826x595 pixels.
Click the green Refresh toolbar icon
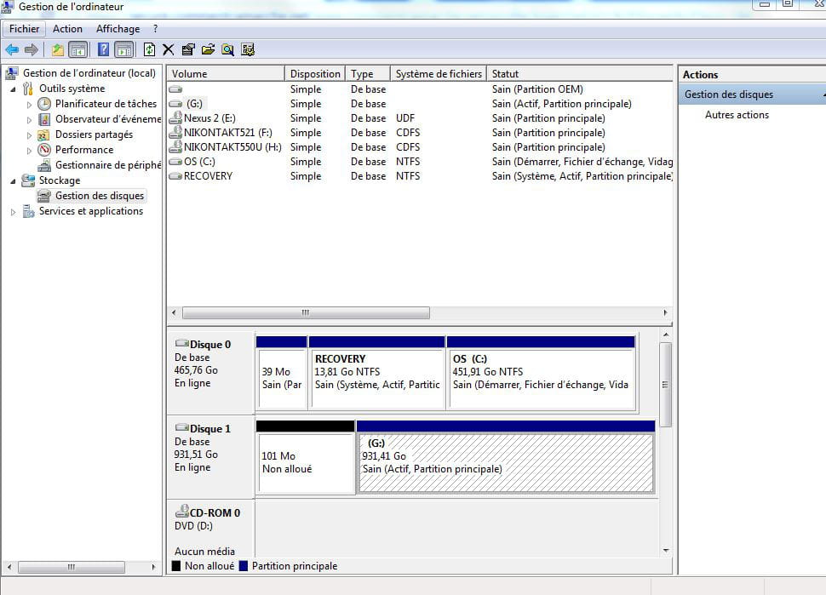pyautogui.click(x=150, y=49)
